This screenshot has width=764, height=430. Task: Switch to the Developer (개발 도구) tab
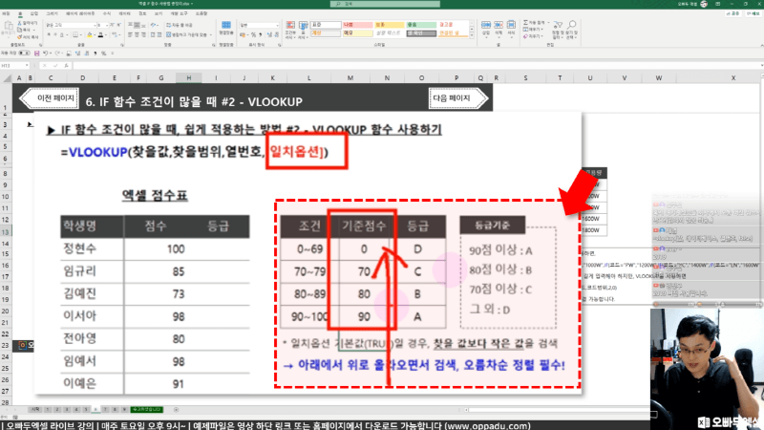click(x=179, y=13)
